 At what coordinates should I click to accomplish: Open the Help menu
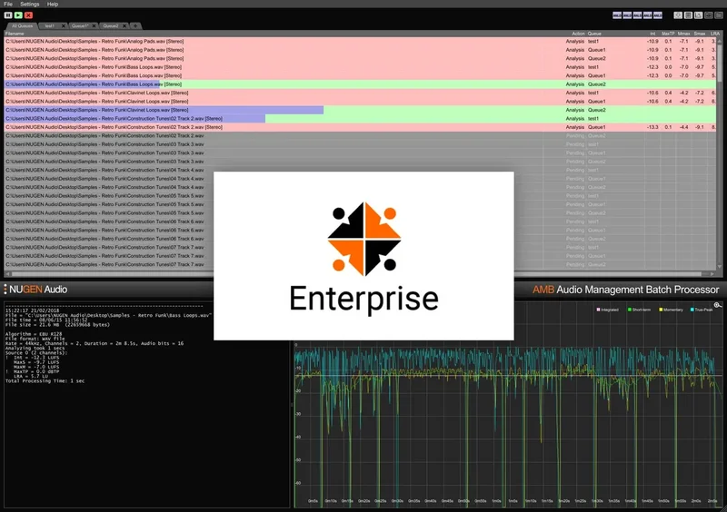coord(53,5)
